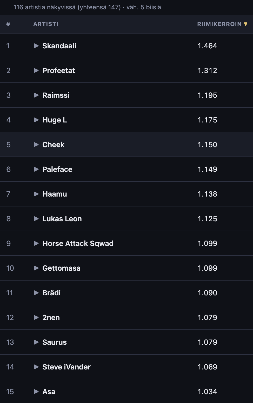Click the Artisti column header

click(x=46, y=24)
